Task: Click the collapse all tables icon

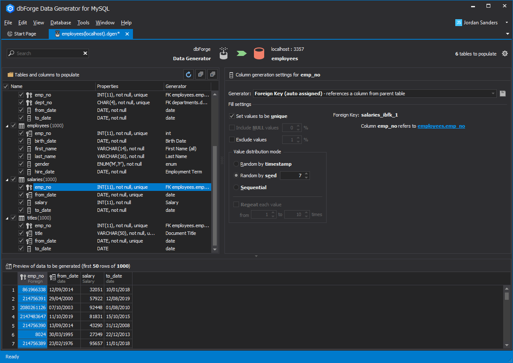Action: pyautogui.click(x=212, y=74)
